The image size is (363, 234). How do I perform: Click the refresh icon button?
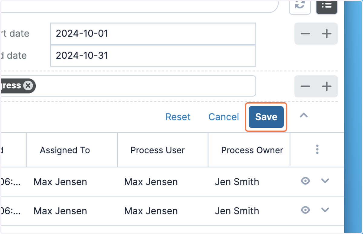click(x=300, y=6)
